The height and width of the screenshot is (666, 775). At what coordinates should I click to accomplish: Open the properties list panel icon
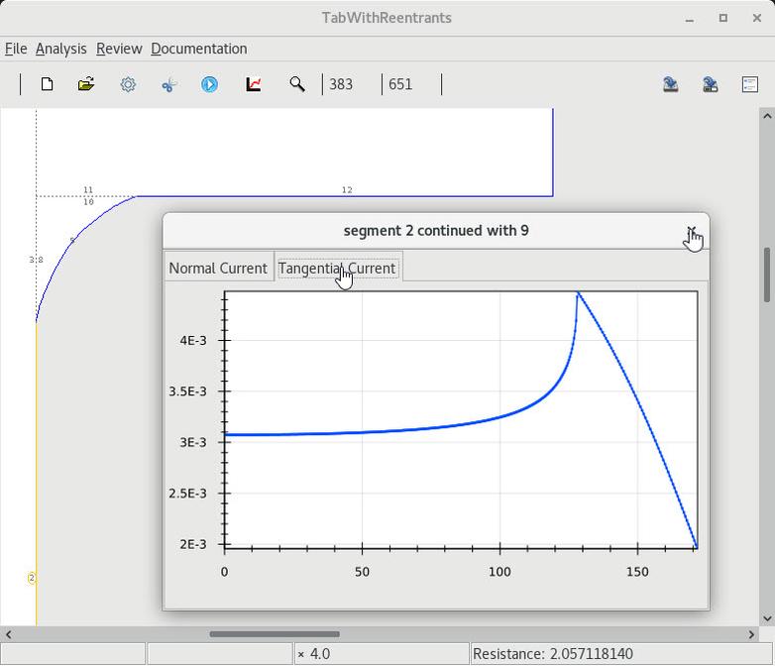click(x=750, y=84)
